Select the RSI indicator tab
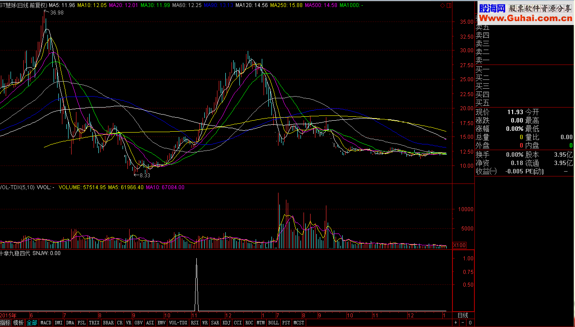The width and height of the screenshot is (575, 327). pyautogui.click(x=194, y=323)
